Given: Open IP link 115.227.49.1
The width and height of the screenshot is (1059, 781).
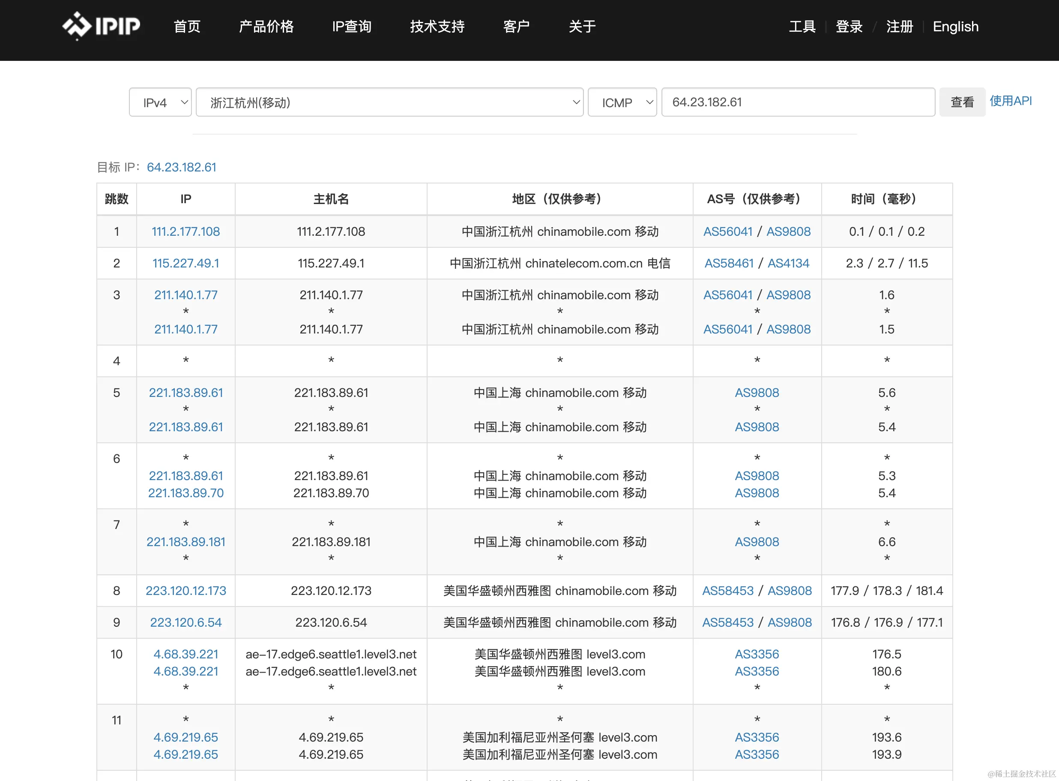Looking at the screenshot, I should (185, 263).
